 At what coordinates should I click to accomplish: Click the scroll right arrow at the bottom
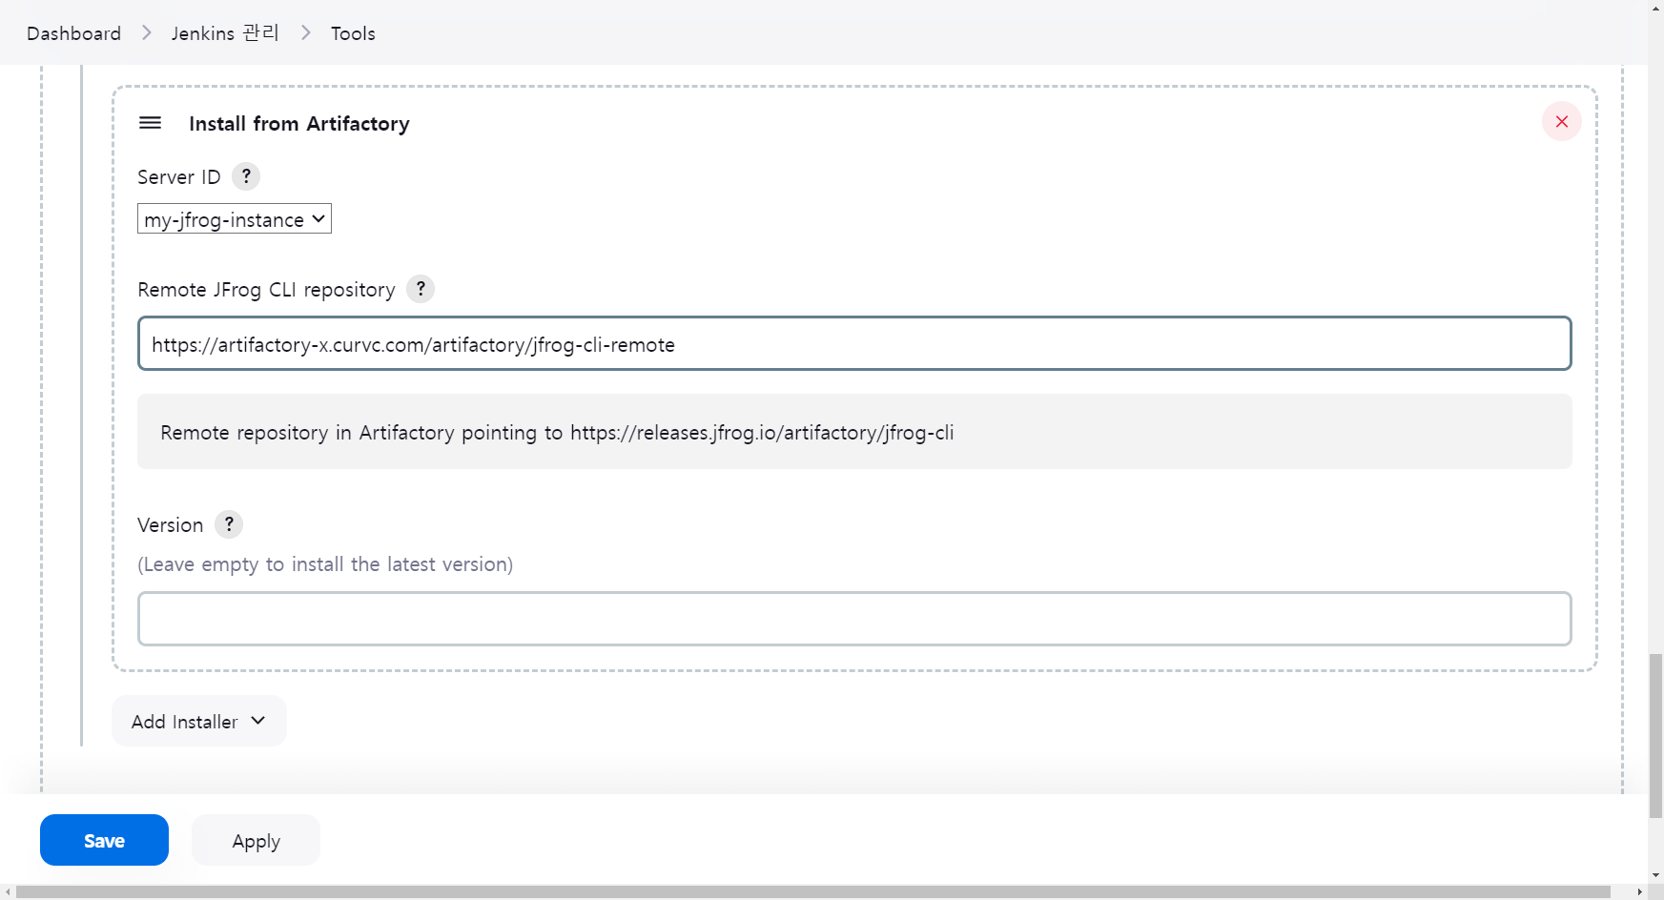coord(1639,892)
